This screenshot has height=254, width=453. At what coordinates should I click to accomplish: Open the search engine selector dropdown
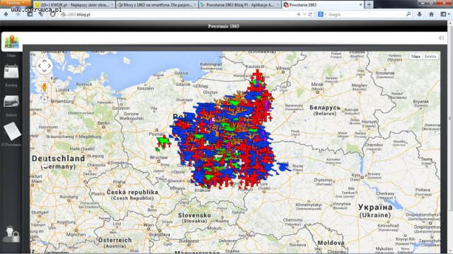pos(322,14)
